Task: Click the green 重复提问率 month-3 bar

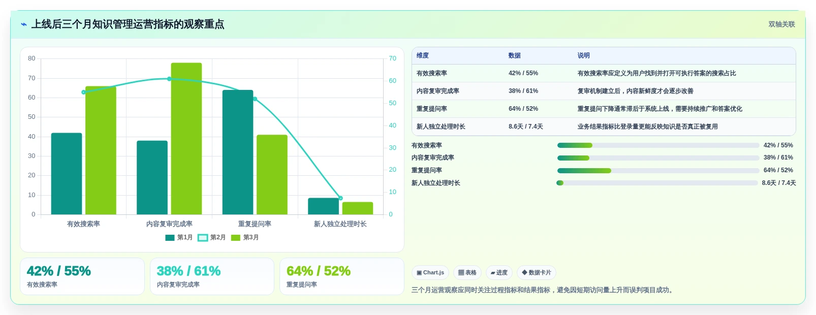Action: [272, 175]
